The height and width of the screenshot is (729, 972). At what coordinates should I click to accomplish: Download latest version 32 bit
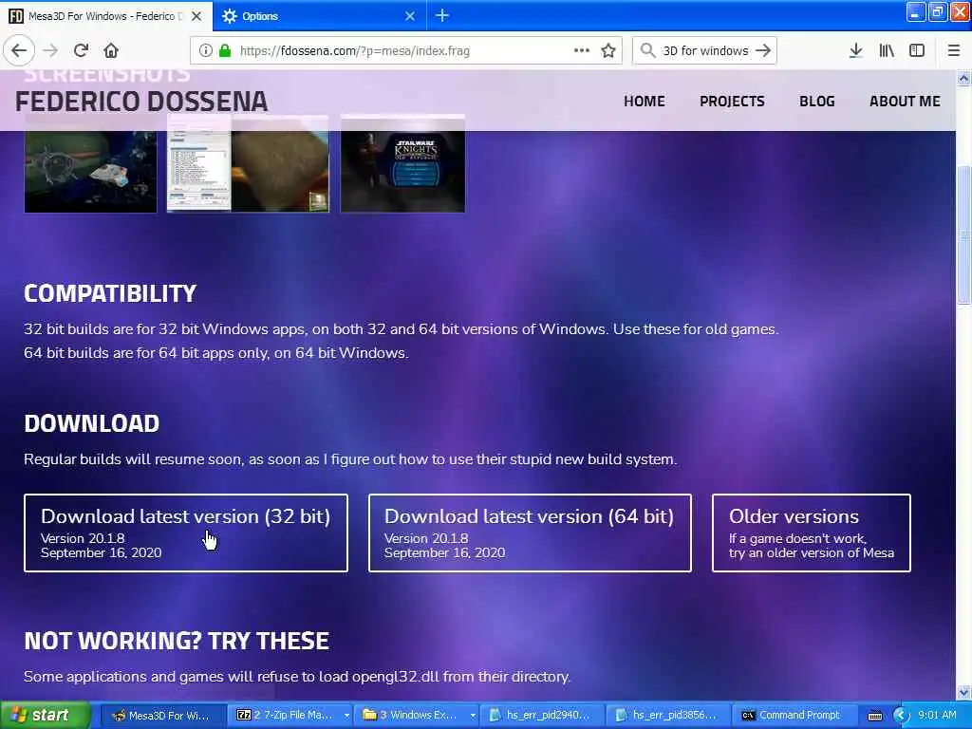coord(186,533)
